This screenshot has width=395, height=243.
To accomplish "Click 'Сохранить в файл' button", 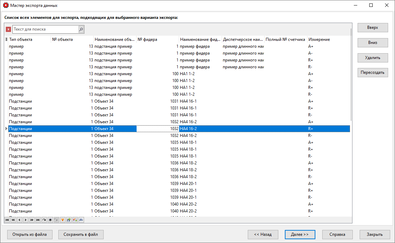I will (x=81, y=234).
